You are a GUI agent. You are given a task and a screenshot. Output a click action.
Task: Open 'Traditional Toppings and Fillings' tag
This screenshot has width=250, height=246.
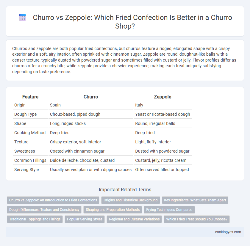(x=35, y=219)
